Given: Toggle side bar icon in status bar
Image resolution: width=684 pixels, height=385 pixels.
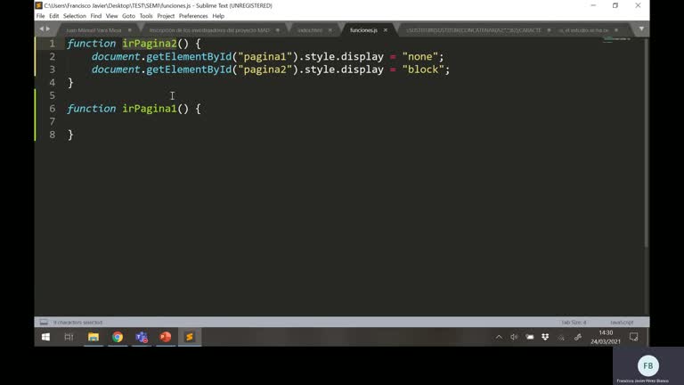Looking at the screenshot, I should pyautogui.click(x=43, y=322).
